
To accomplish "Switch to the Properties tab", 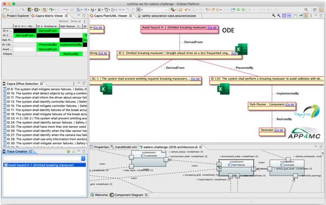I will pos(100,147).
